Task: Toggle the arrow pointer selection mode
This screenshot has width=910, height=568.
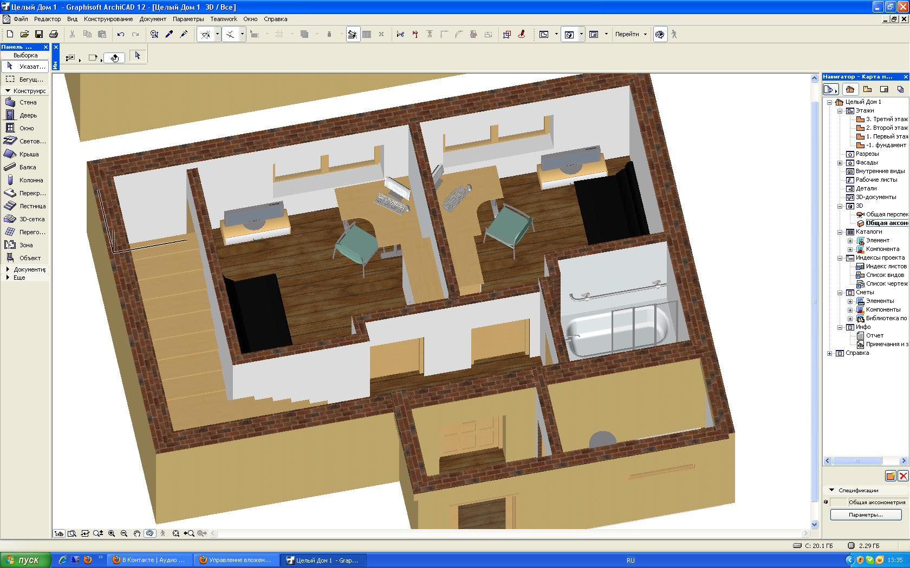Action: click(x=138, y=56)
